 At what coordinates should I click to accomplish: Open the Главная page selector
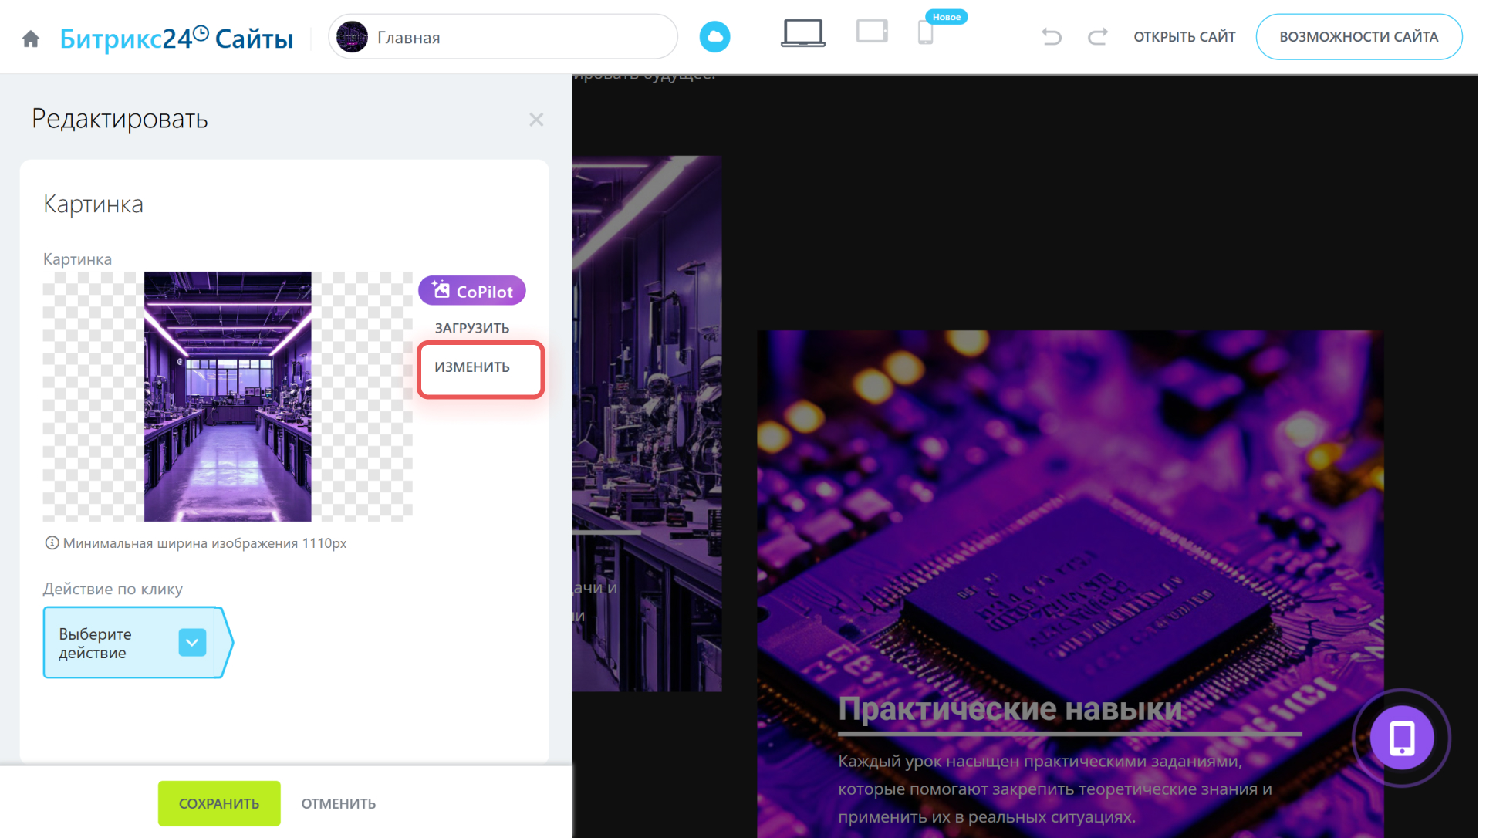[503, 37]
